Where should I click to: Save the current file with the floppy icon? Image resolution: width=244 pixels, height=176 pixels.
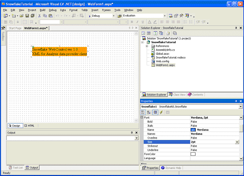[27, 16]
